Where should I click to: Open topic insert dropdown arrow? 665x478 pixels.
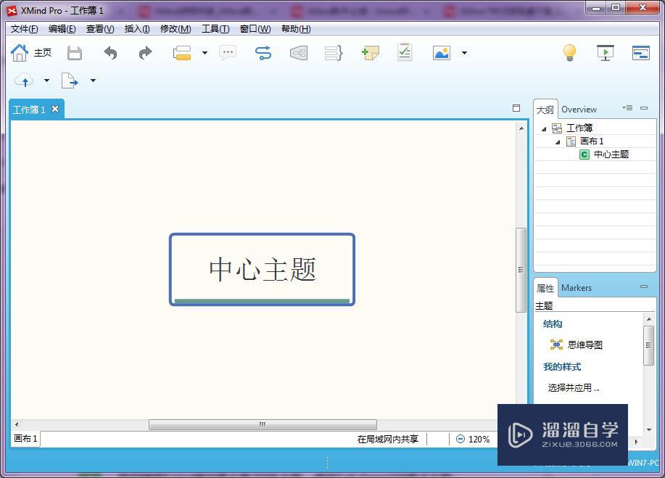(205, 53)
